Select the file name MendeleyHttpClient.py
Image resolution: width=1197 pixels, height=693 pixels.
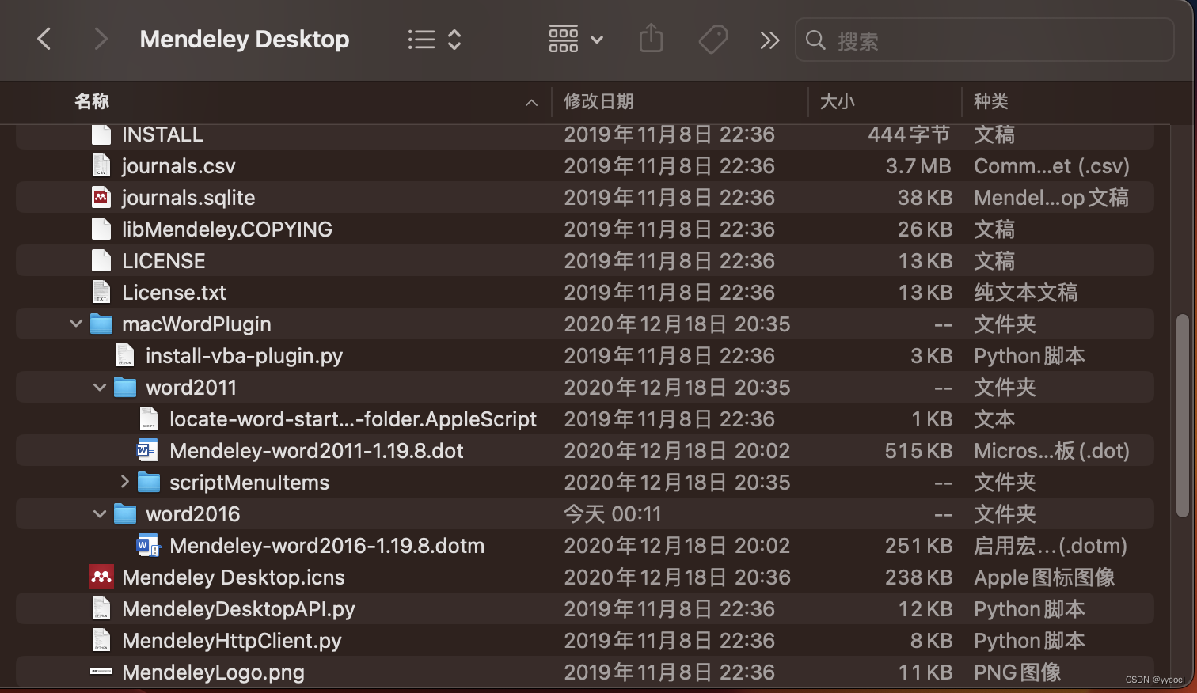[232, 641]
